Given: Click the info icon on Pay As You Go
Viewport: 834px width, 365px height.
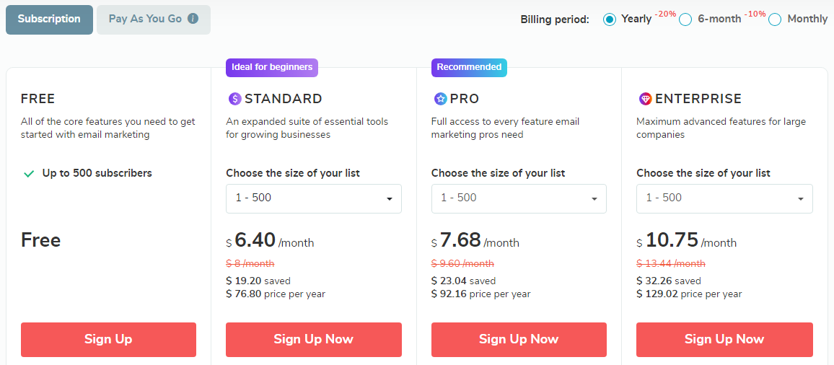Looking at the screenshot, I should [193, 19].
